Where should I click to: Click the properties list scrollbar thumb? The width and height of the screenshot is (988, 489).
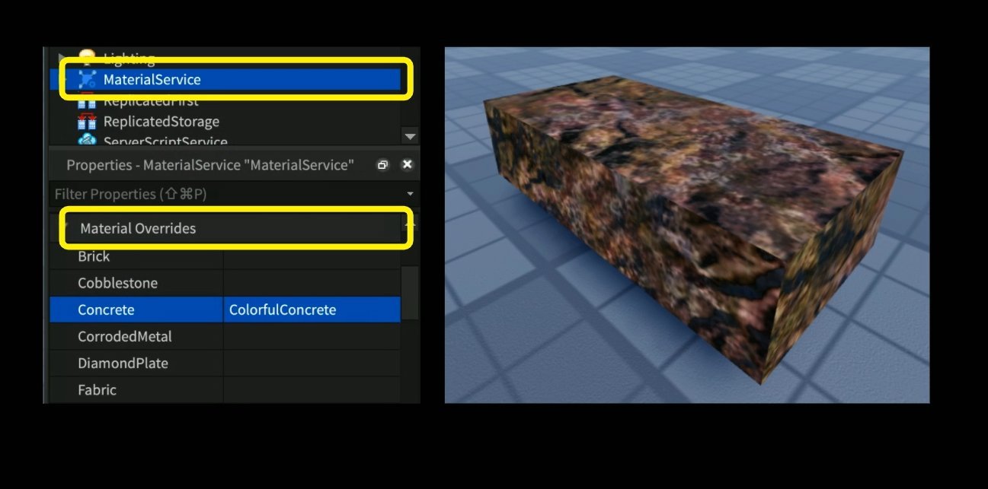pos(410,292)
